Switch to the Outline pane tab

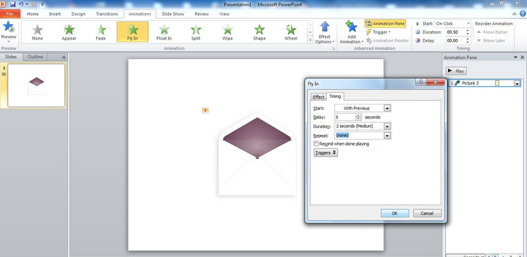pyautogui.click(x=36, y=57)
